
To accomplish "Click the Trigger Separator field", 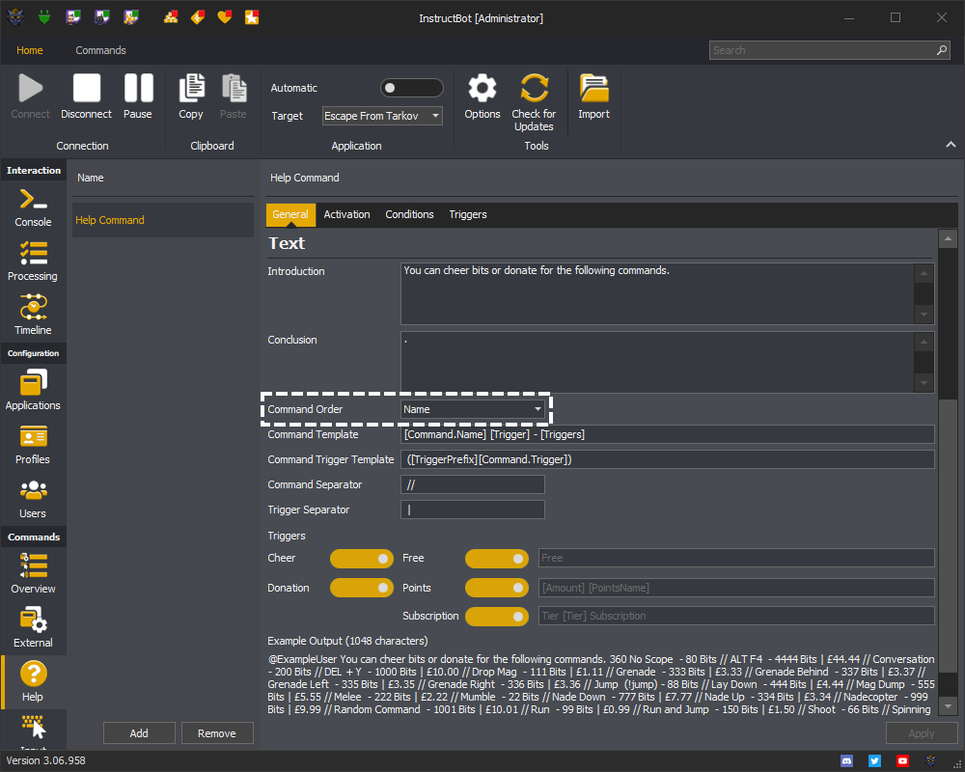I will click(x=473, y=510).
